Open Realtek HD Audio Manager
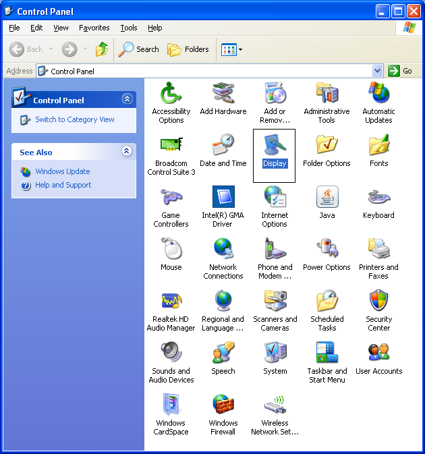Image resolution: width=425 pixels, height=454 pixels. point(171,300)
